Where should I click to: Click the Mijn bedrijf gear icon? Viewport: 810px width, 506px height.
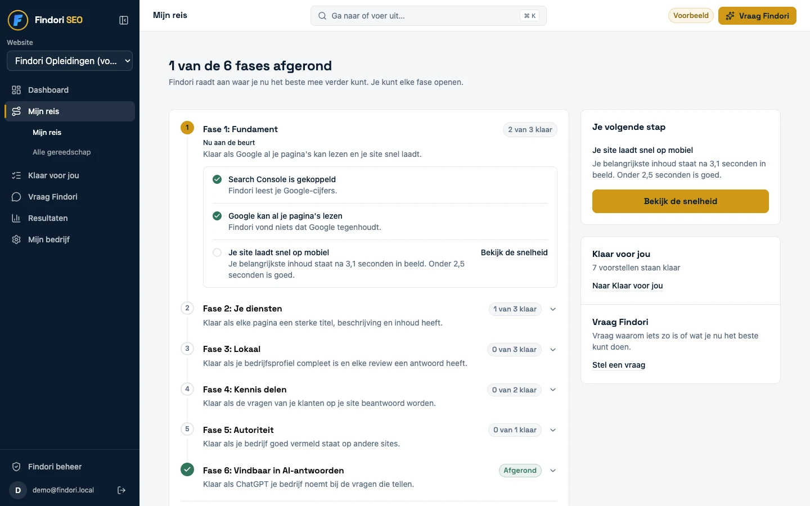click(16, 240)
